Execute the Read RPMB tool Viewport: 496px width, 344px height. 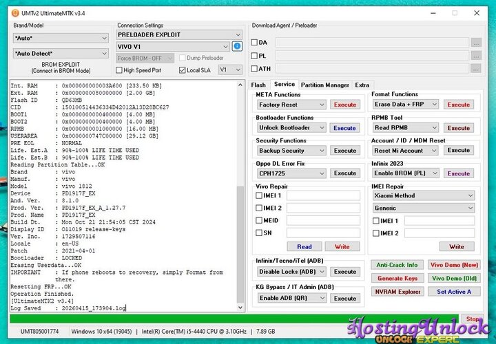(x=459, y=128)
